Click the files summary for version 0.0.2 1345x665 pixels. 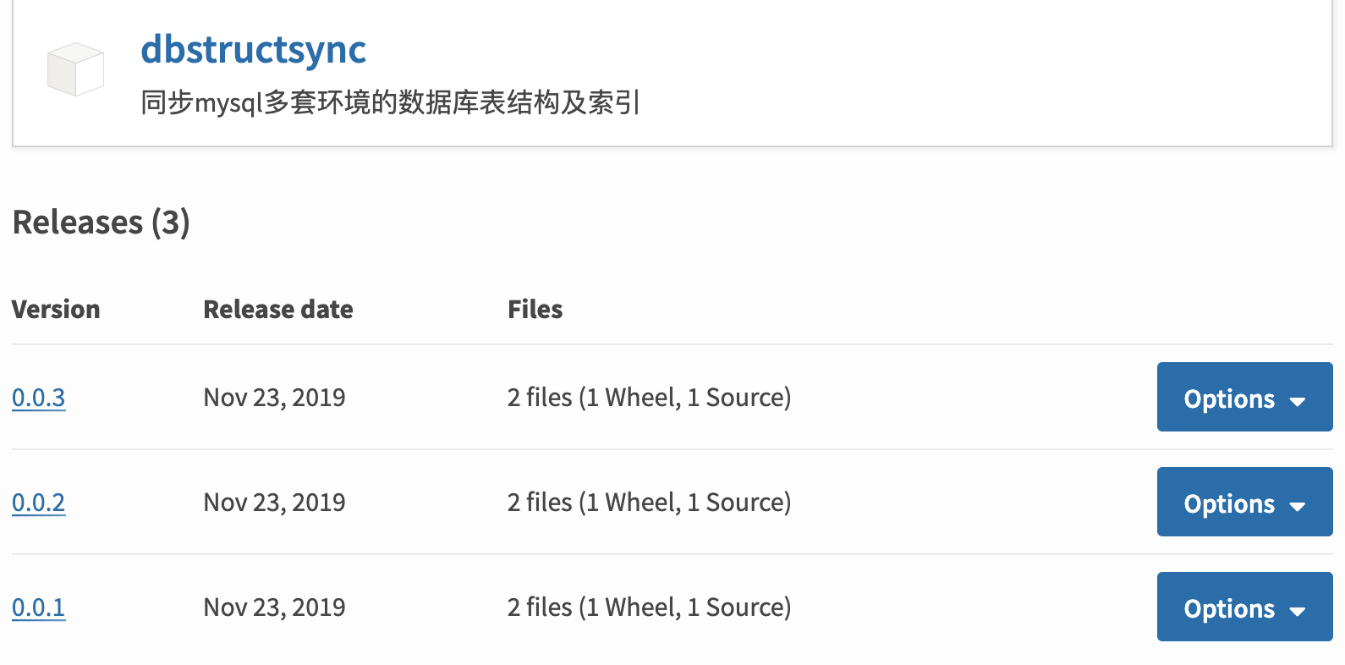(x=649, y=503)
